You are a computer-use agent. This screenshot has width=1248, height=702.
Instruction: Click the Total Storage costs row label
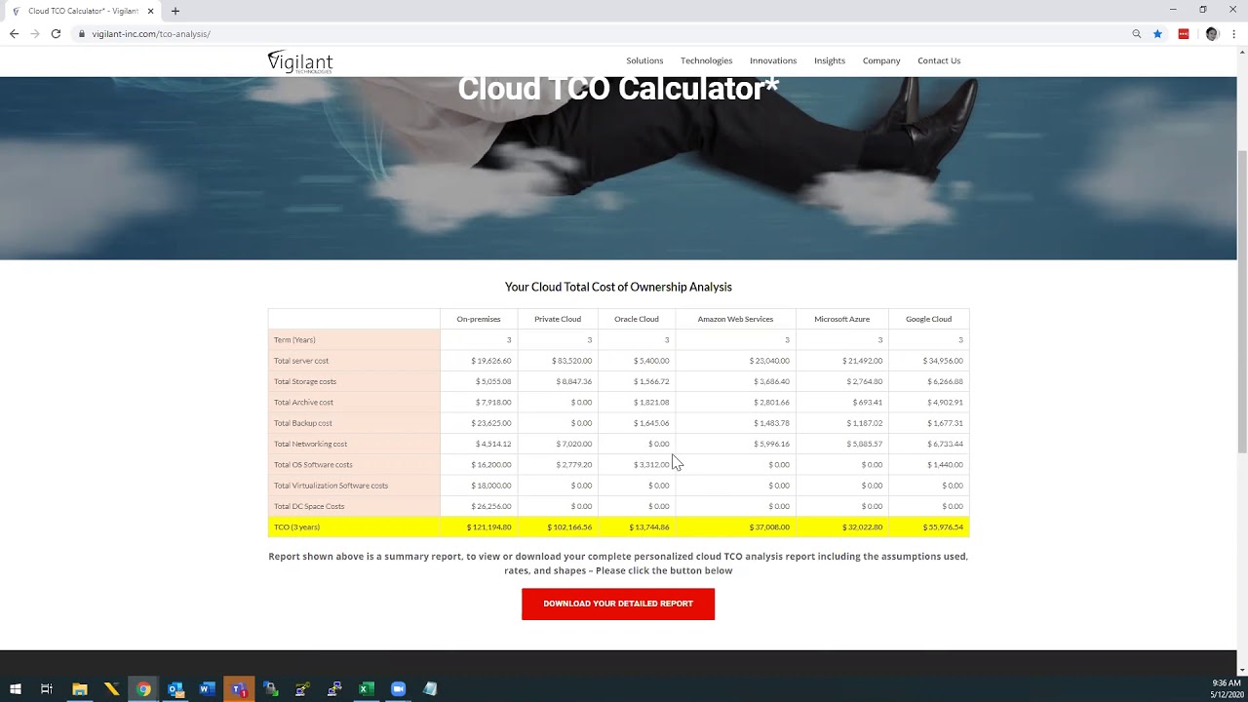tap(305, 381)
